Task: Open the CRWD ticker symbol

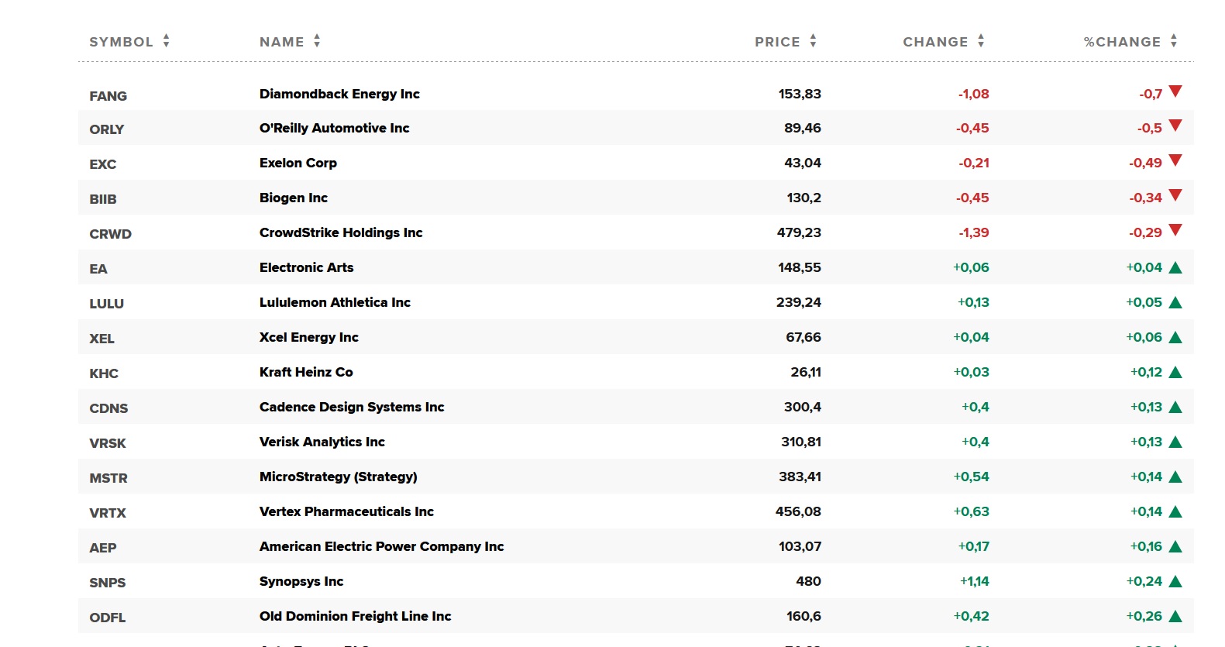Action: pos(110,234)
